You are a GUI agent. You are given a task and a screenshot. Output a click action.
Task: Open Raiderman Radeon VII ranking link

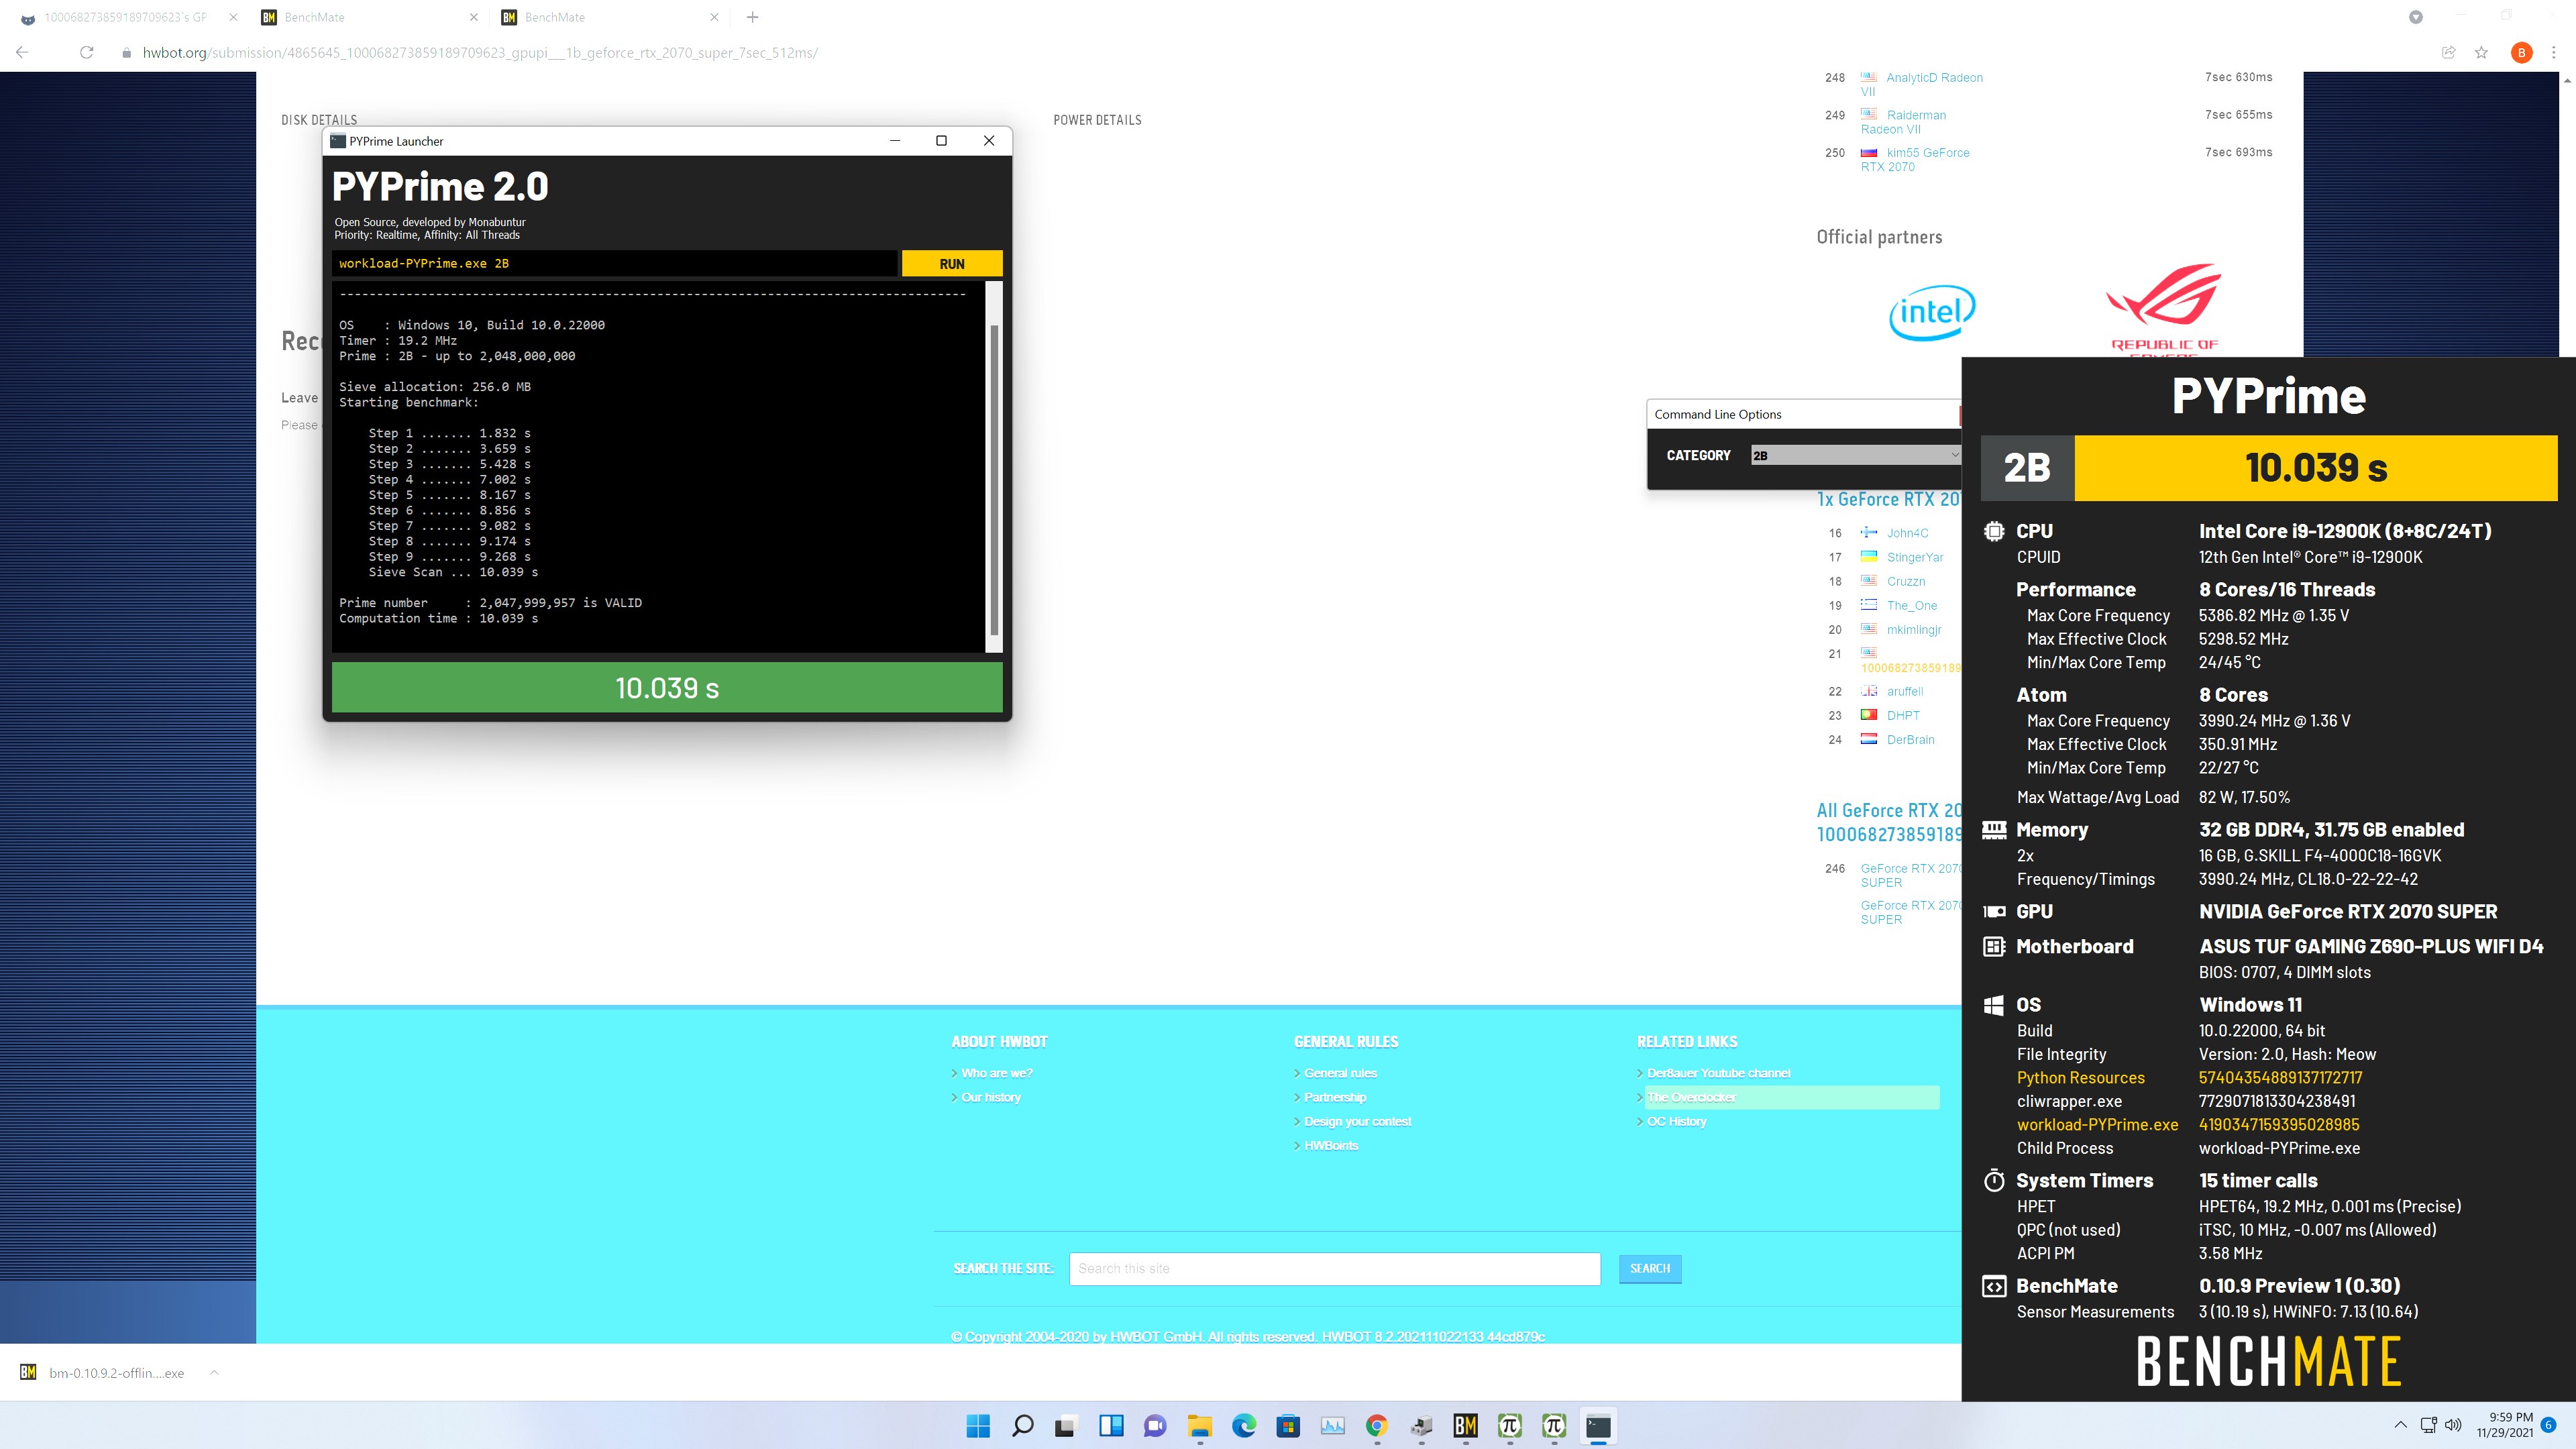tap(1903, 122)
